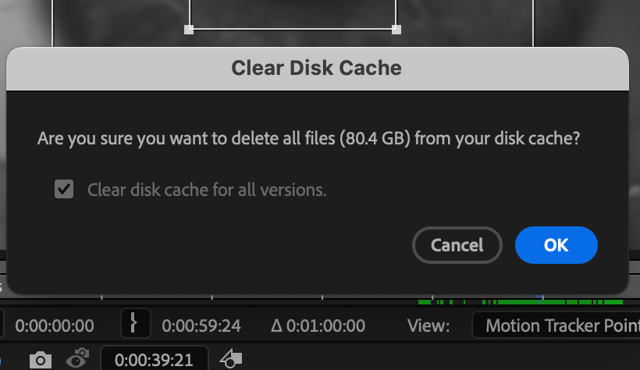The width and height of the screenshot is (640, 370).
Task: Open the View dropdown showing Motion Tracker Points
Action: click(x=556, y=326)
